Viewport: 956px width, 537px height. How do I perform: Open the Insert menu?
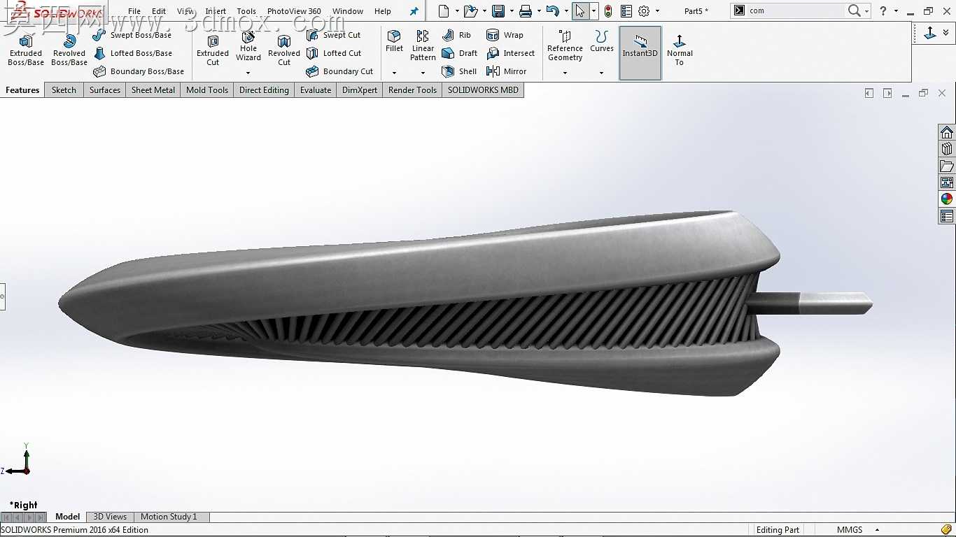pyautogui.click(x=216, y=11)
